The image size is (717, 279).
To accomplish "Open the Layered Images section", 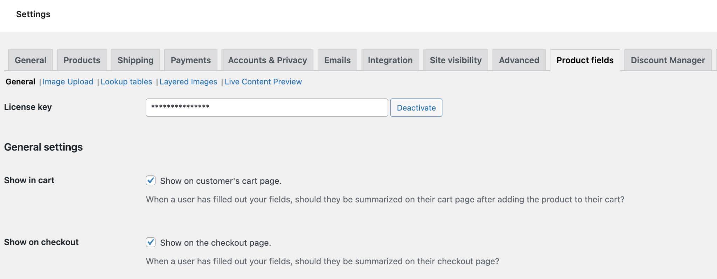I will pyautogui.click(x=188, y=81).
